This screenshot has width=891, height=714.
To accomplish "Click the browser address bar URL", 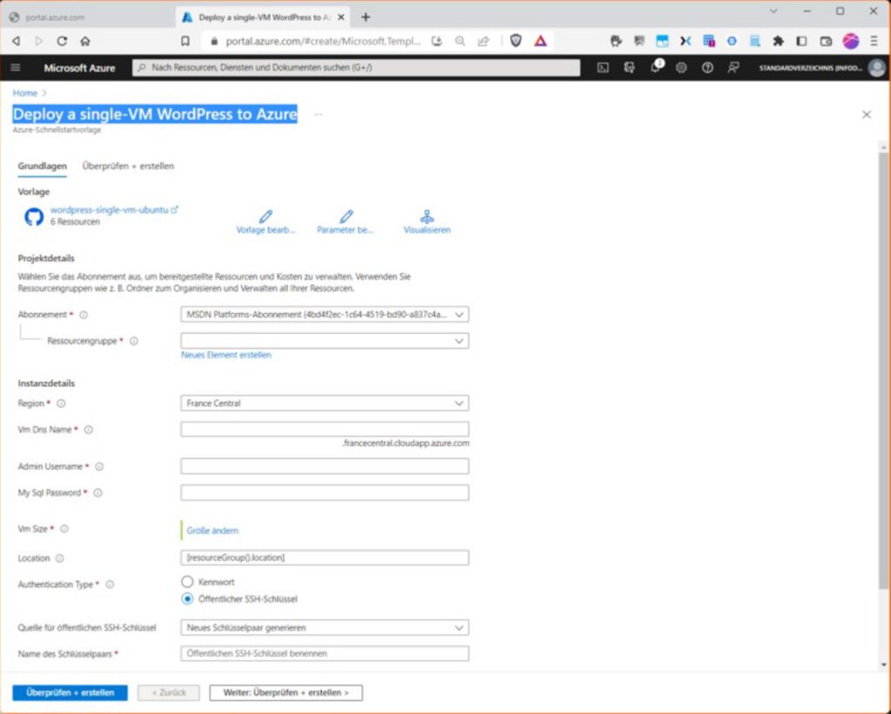I will 324,42.
